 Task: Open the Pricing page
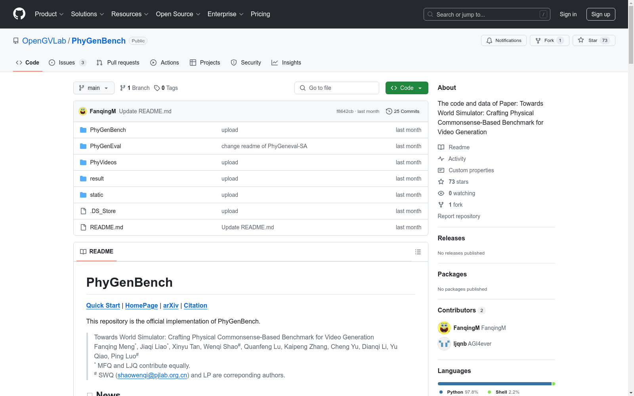[x=260, y=14]
